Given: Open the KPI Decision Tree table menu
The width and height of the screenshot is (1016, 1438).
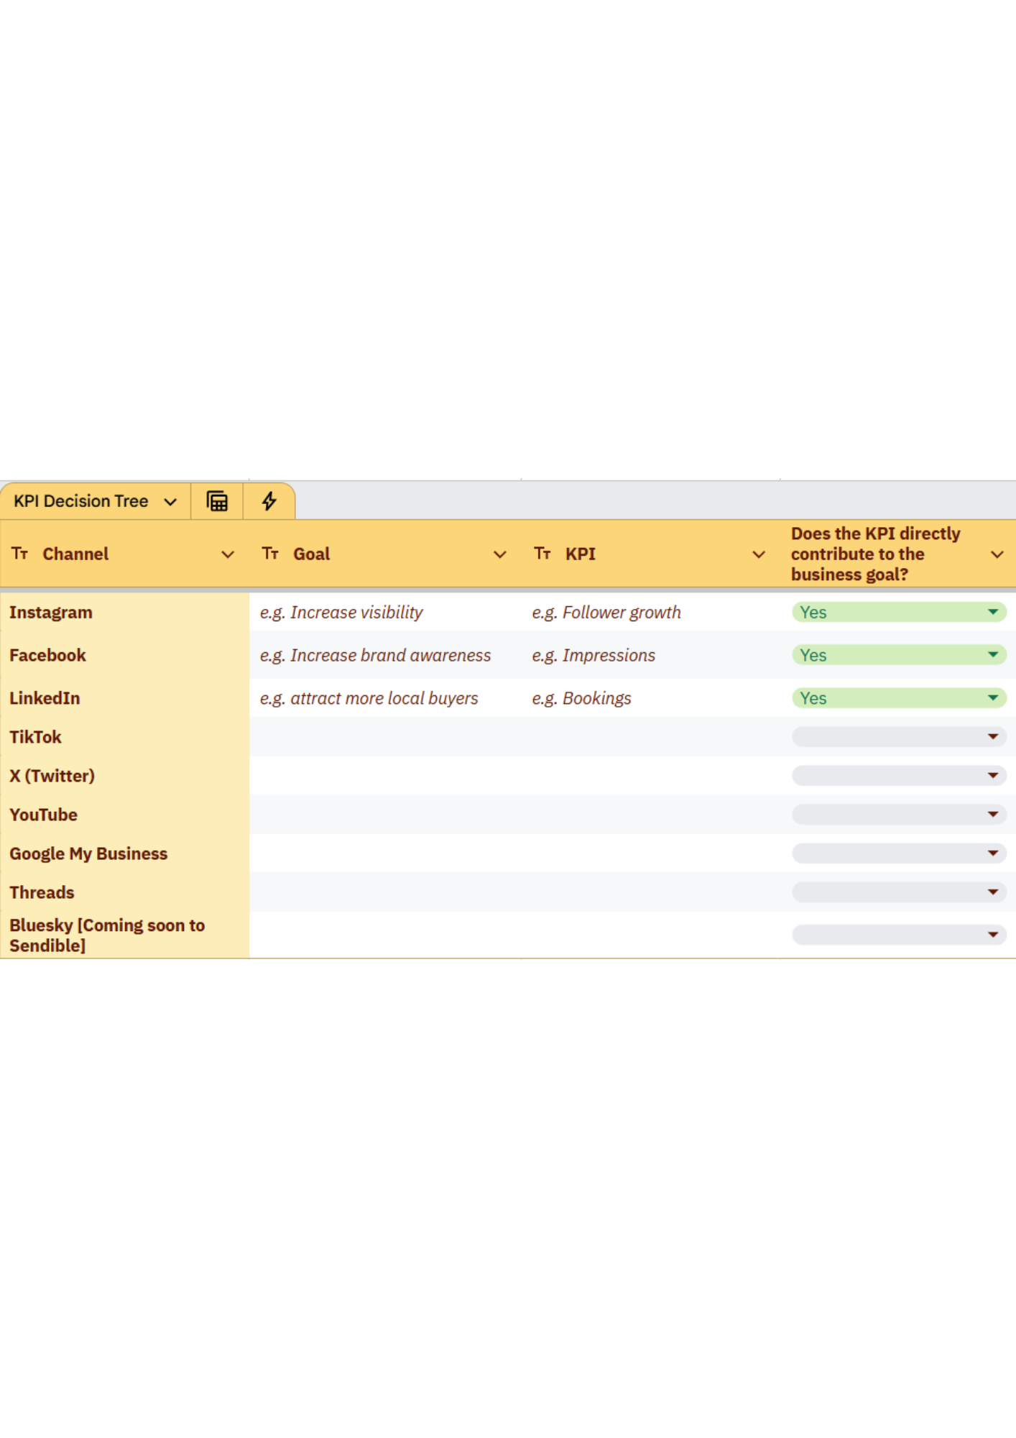Looking at the screenshot, I should tap(170, 502).
